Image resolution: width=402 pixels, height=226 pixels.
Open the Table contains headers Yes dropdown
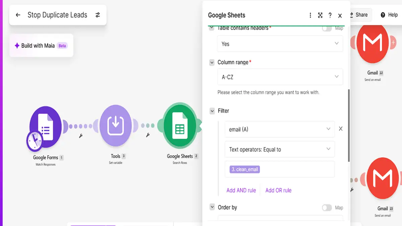[280, 44]
